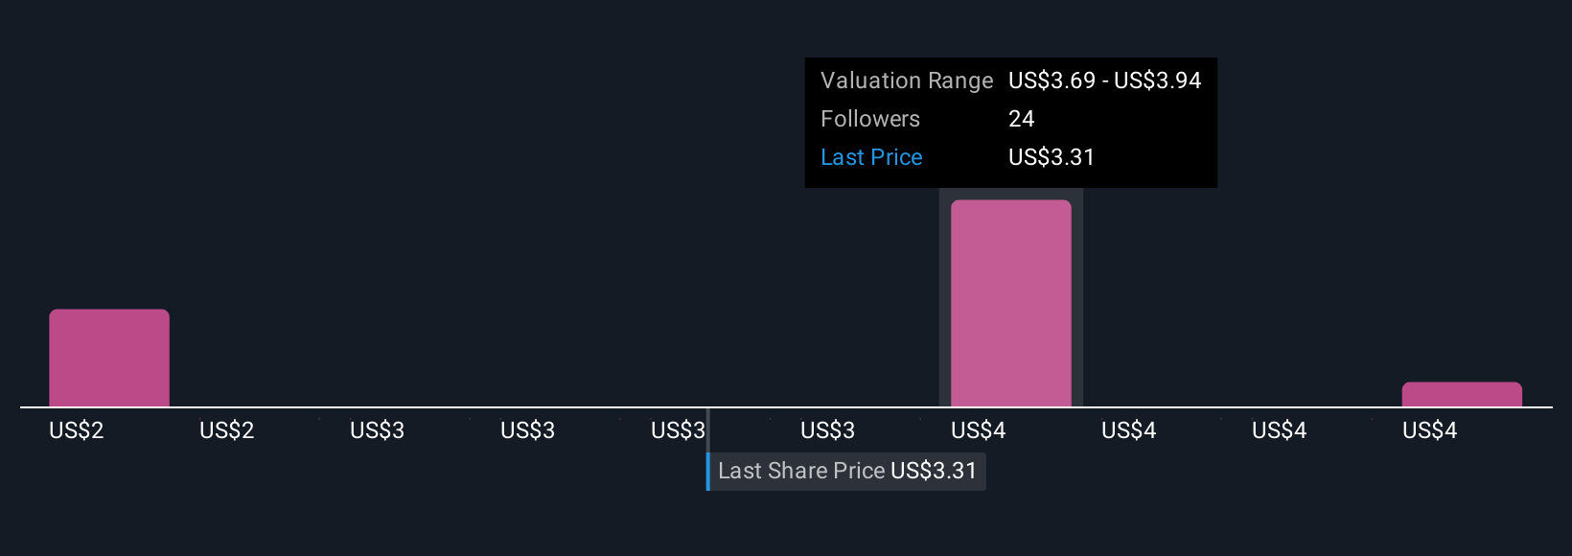Select the leftmost pink histogram bar
The image size is (1572, 556).
click(109, 358)
